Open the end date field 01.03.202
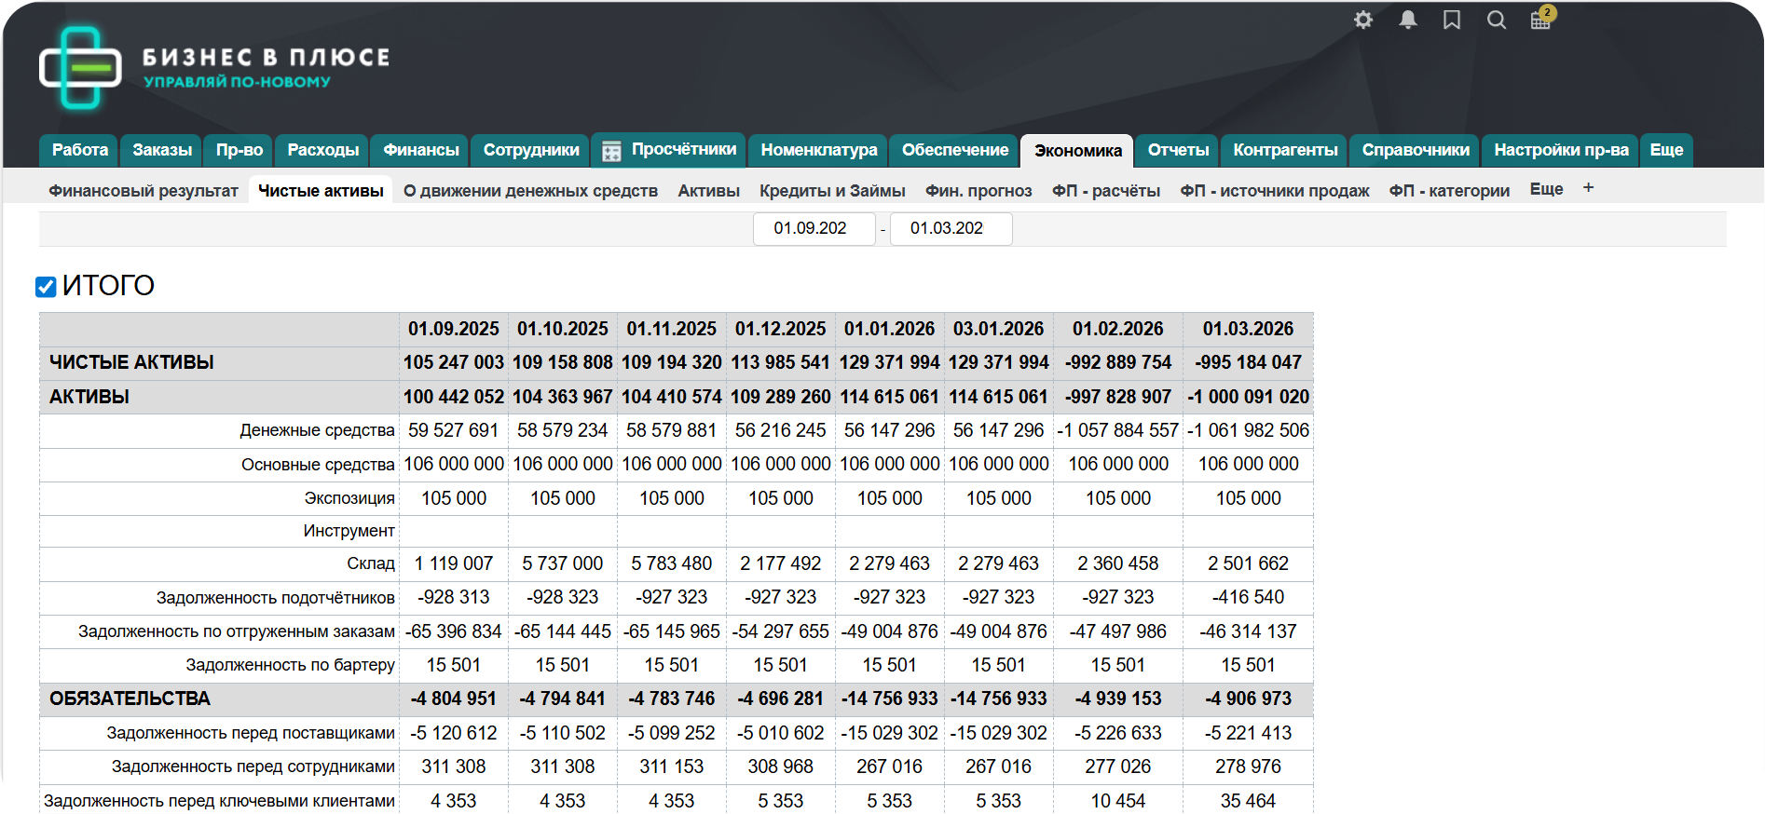 950,228
